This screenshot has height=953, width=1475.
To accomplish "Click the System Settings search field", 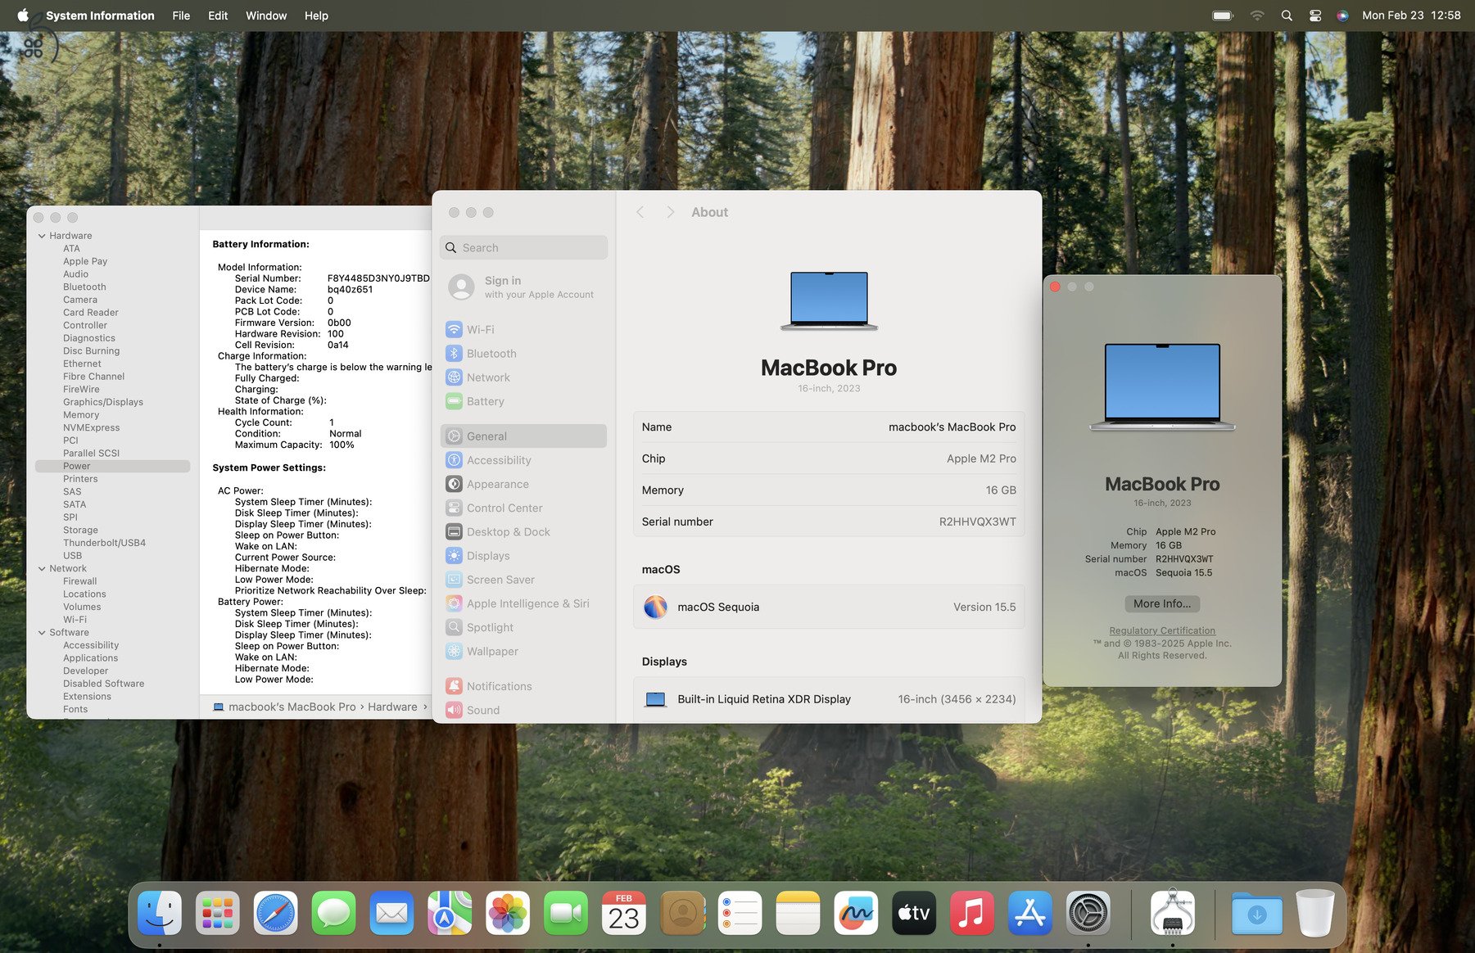I will [x=523, y=247].
